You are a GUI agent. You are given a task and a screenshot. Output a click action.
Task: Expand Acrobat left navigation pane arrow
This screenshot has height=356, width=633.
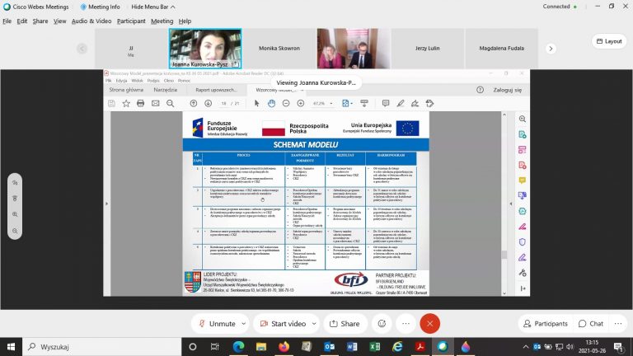pyautogui.click(x=106, y=204)
